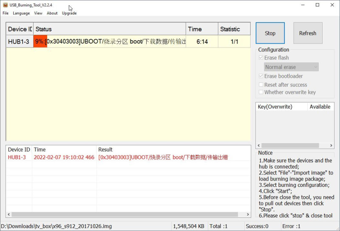The width and height of the screenshot is (340, 231).
Task: Click the 2022-02-07 19:10:02 466 timestamp
Action: click(64, 157)
